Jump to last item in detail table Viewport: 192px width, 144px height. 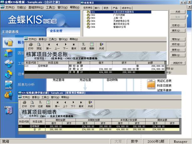click(81, 104)
